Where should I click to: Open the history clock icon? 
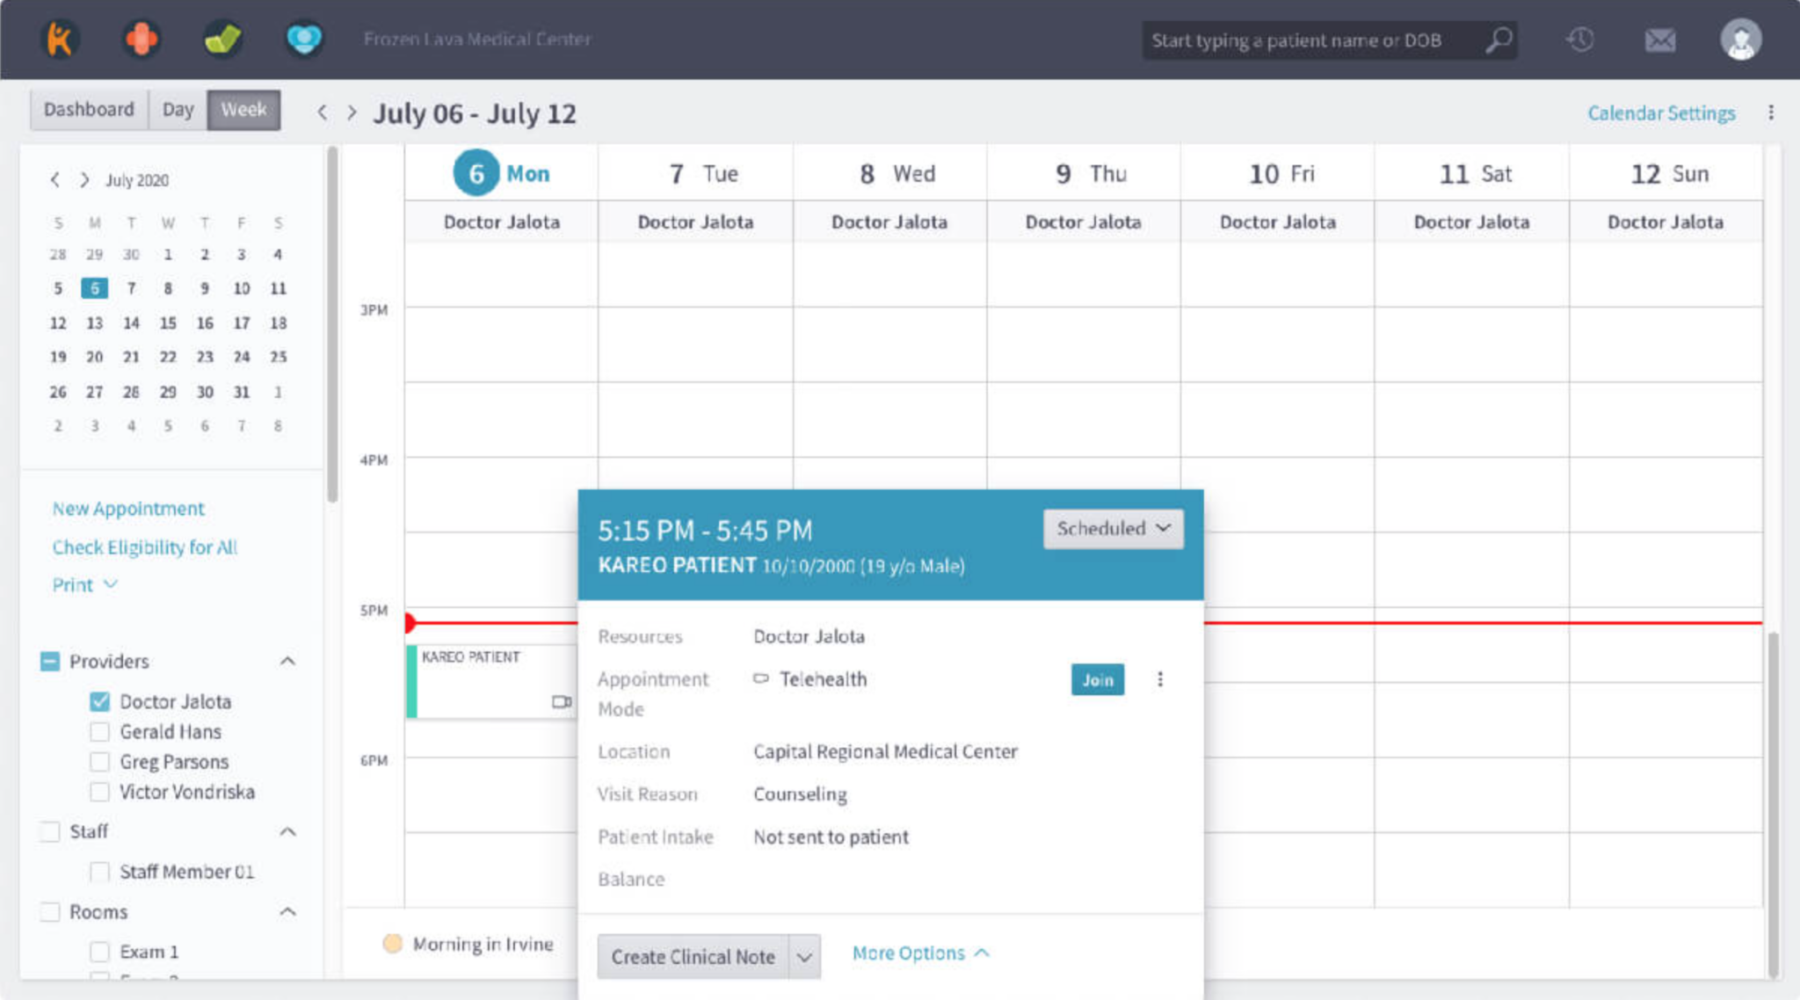[1581, 39]
